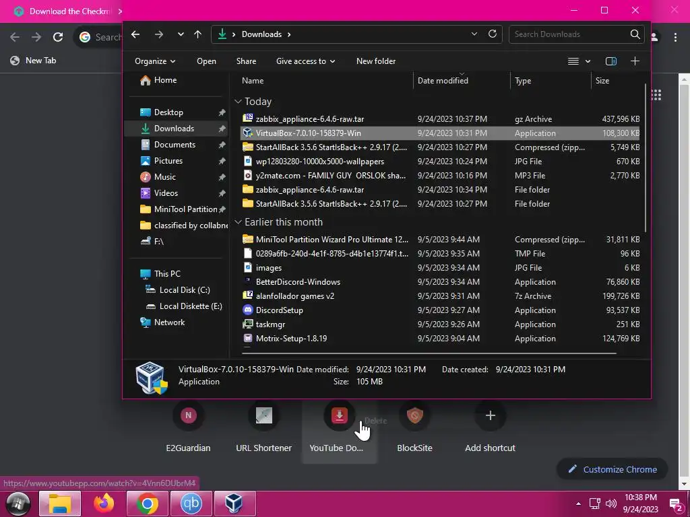690x517 pixels.
Task: Open Network in navigation pane
Action: (x=162, y=322)
